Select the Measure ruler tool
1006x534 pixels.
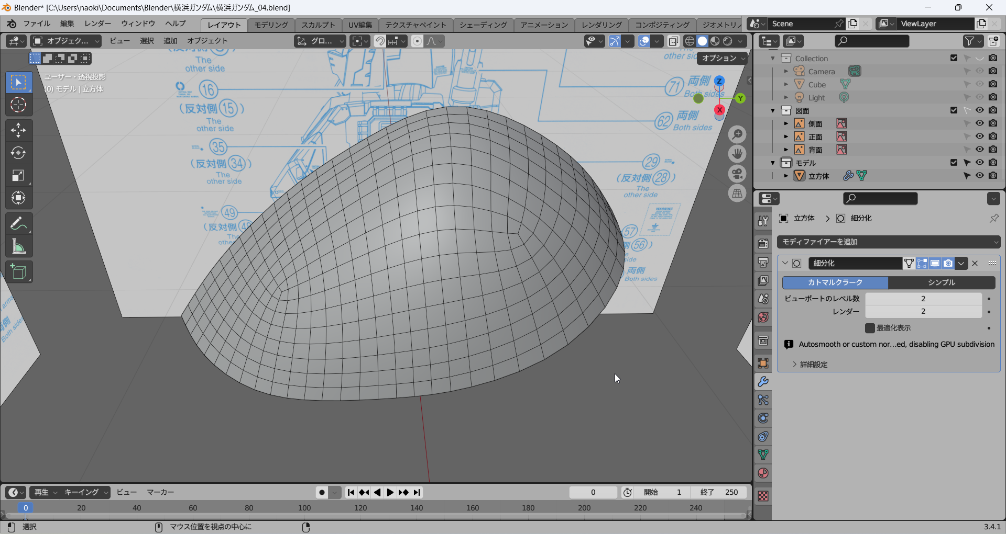[x=18, y=247]
